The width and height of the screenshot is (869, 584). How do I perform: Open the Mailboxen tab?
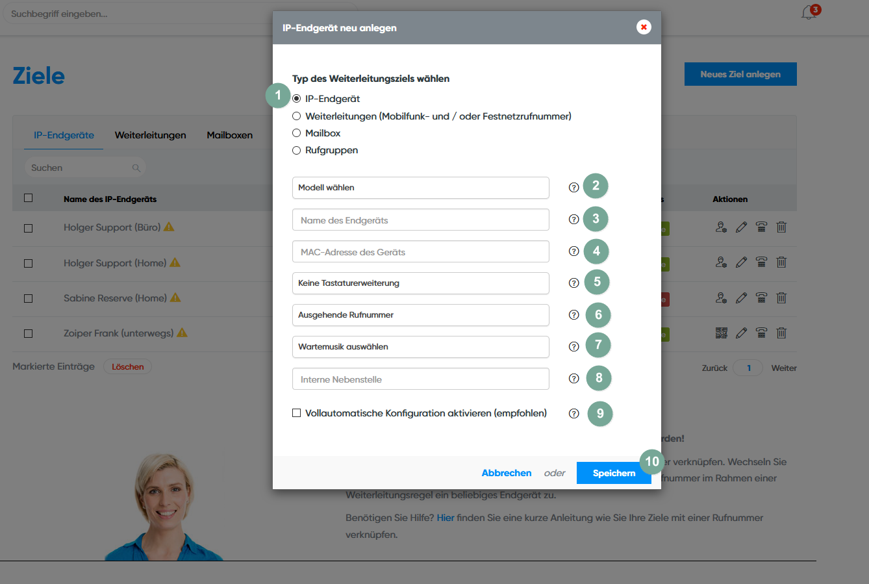tap(229, 135)
